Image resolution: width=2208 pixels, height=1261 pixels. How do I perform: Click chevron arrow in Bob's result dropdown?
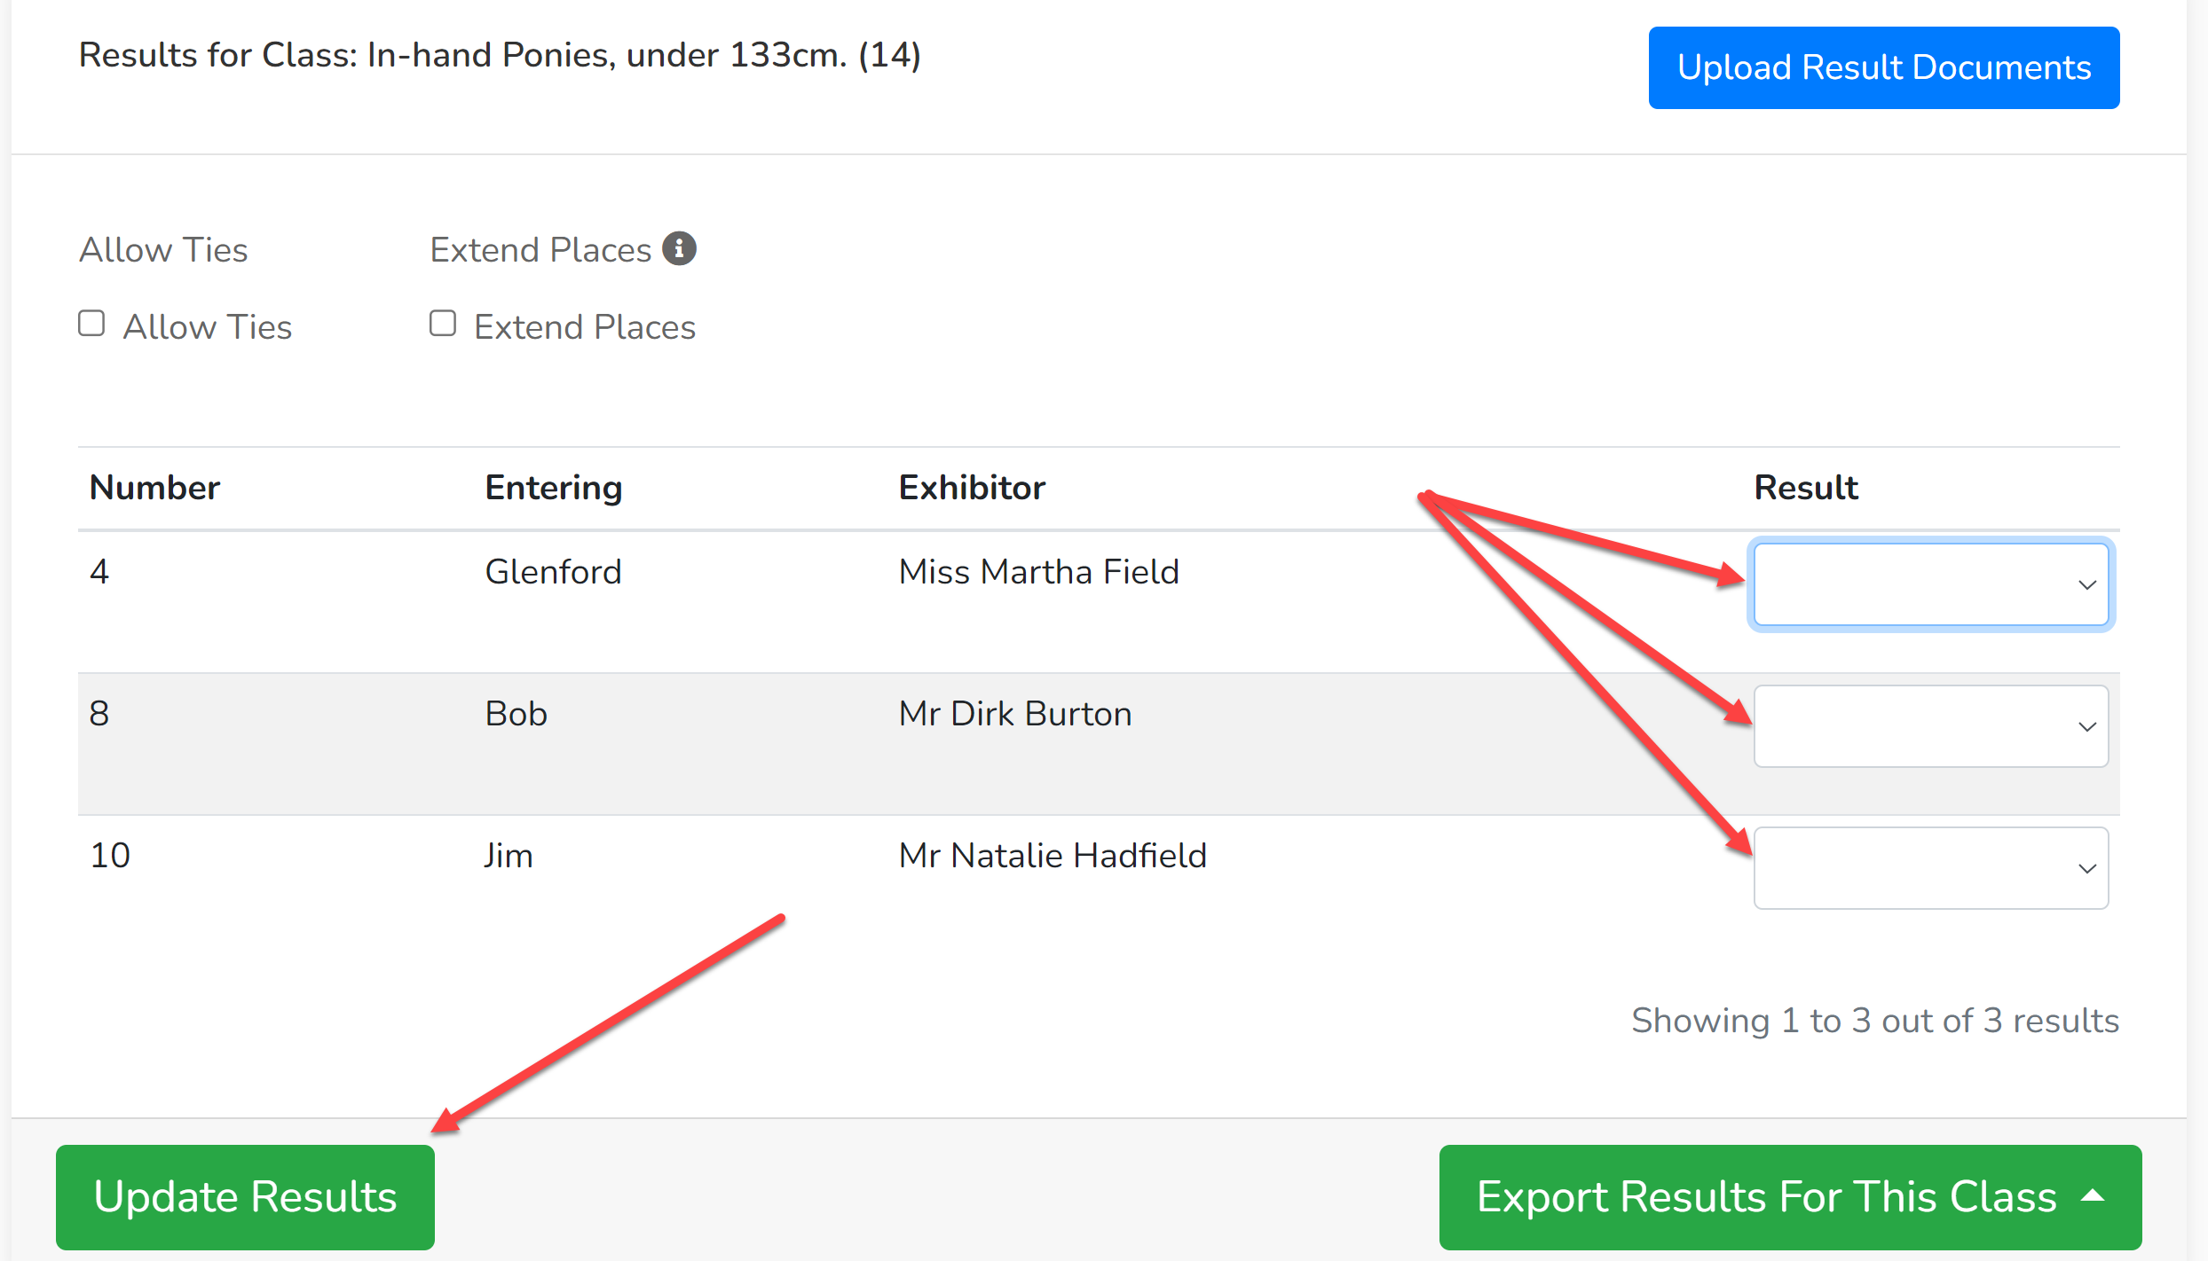pyautogui.click(x=2086, y=727)
